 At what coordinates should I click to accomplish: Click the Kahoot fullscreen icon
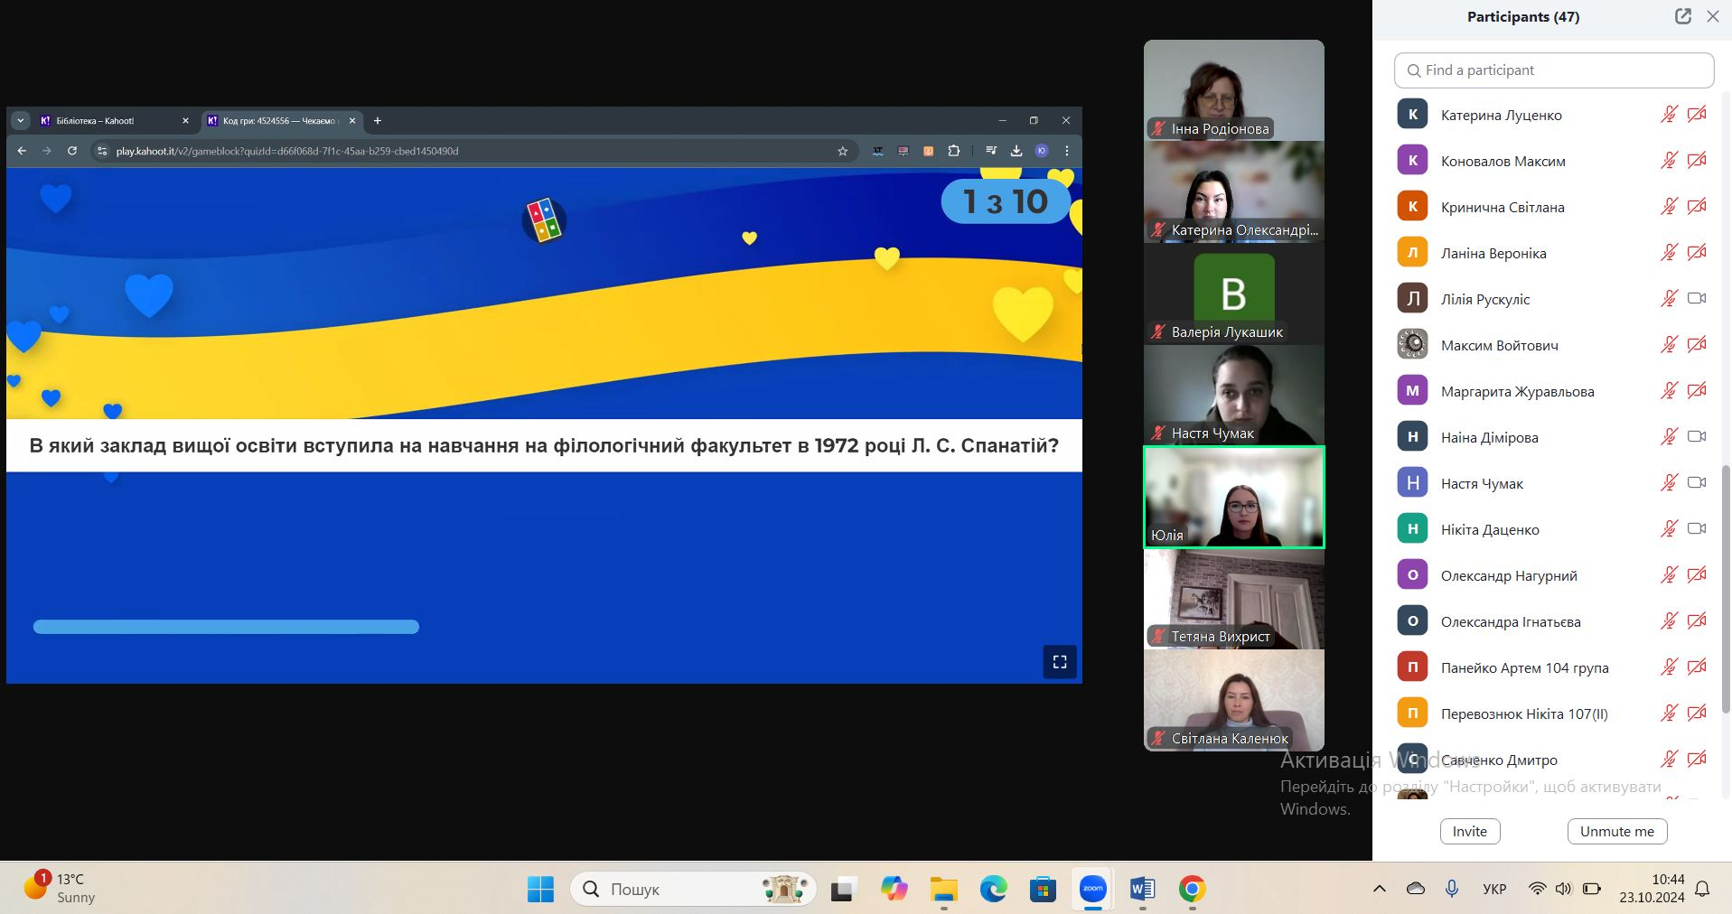pos(1060,662)
